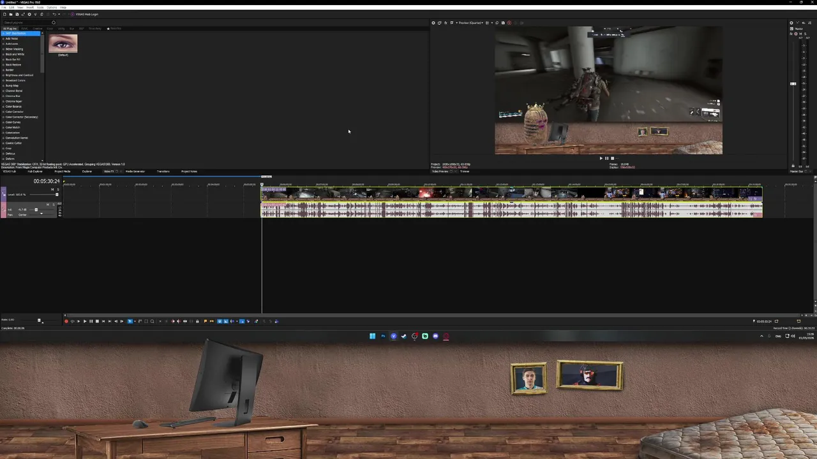Open the Master bus settings gear icon

791,23
